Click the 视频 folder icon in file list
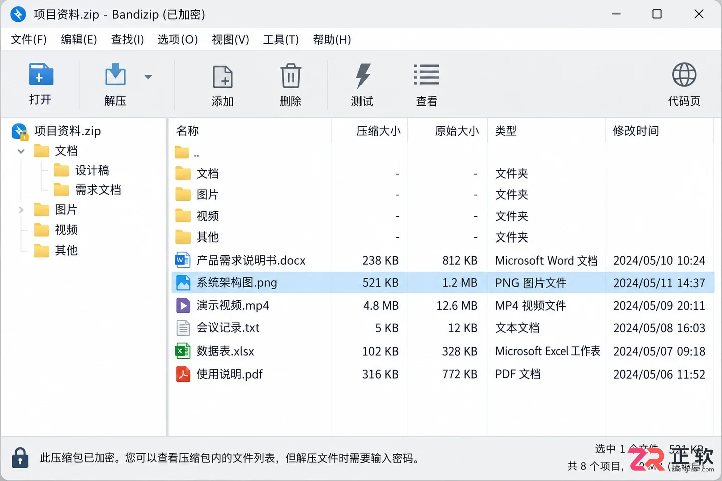Image resolution: width=722 pixels, height=481 pixels. click(x=183, y=216)
